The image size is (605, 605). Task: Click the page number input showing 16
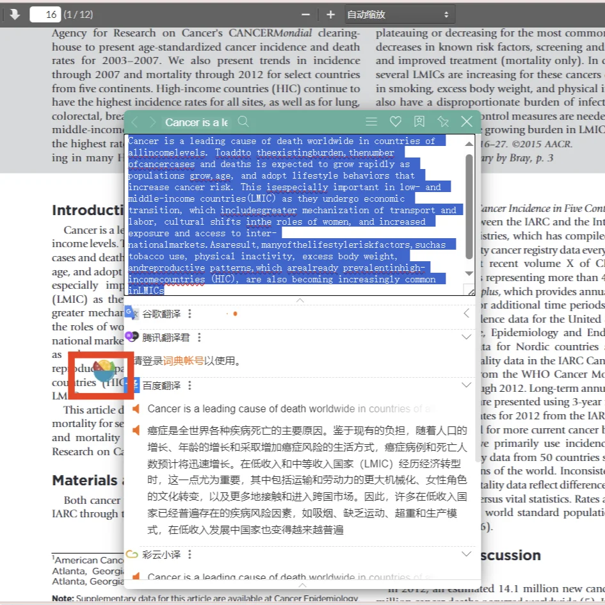[x=45, y=13]
